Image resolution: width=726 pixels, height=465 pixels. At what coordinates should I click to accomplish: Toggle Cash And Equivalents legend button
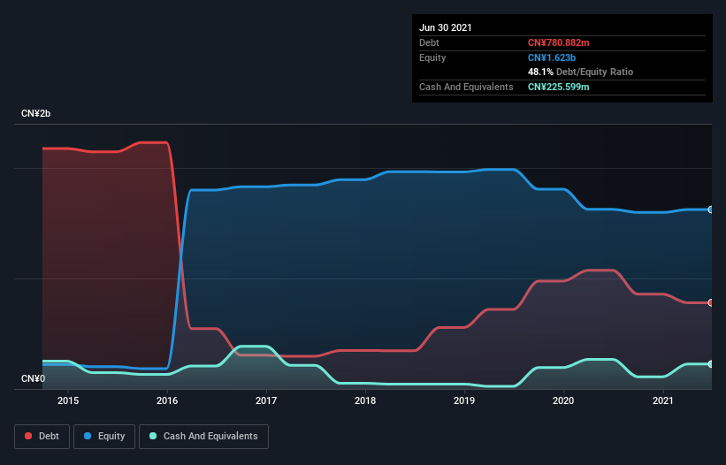[203, 437]
